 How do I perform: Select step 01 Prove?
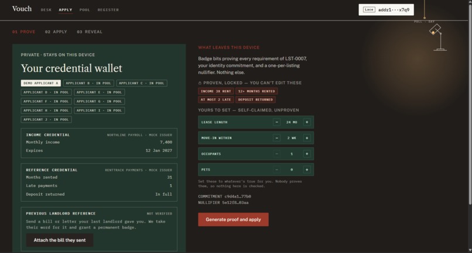(24, 32)
